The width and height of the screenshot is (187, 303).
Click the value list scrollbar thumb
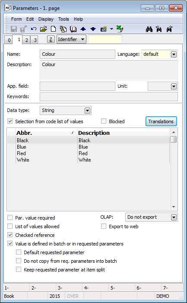tap(174, 139)
